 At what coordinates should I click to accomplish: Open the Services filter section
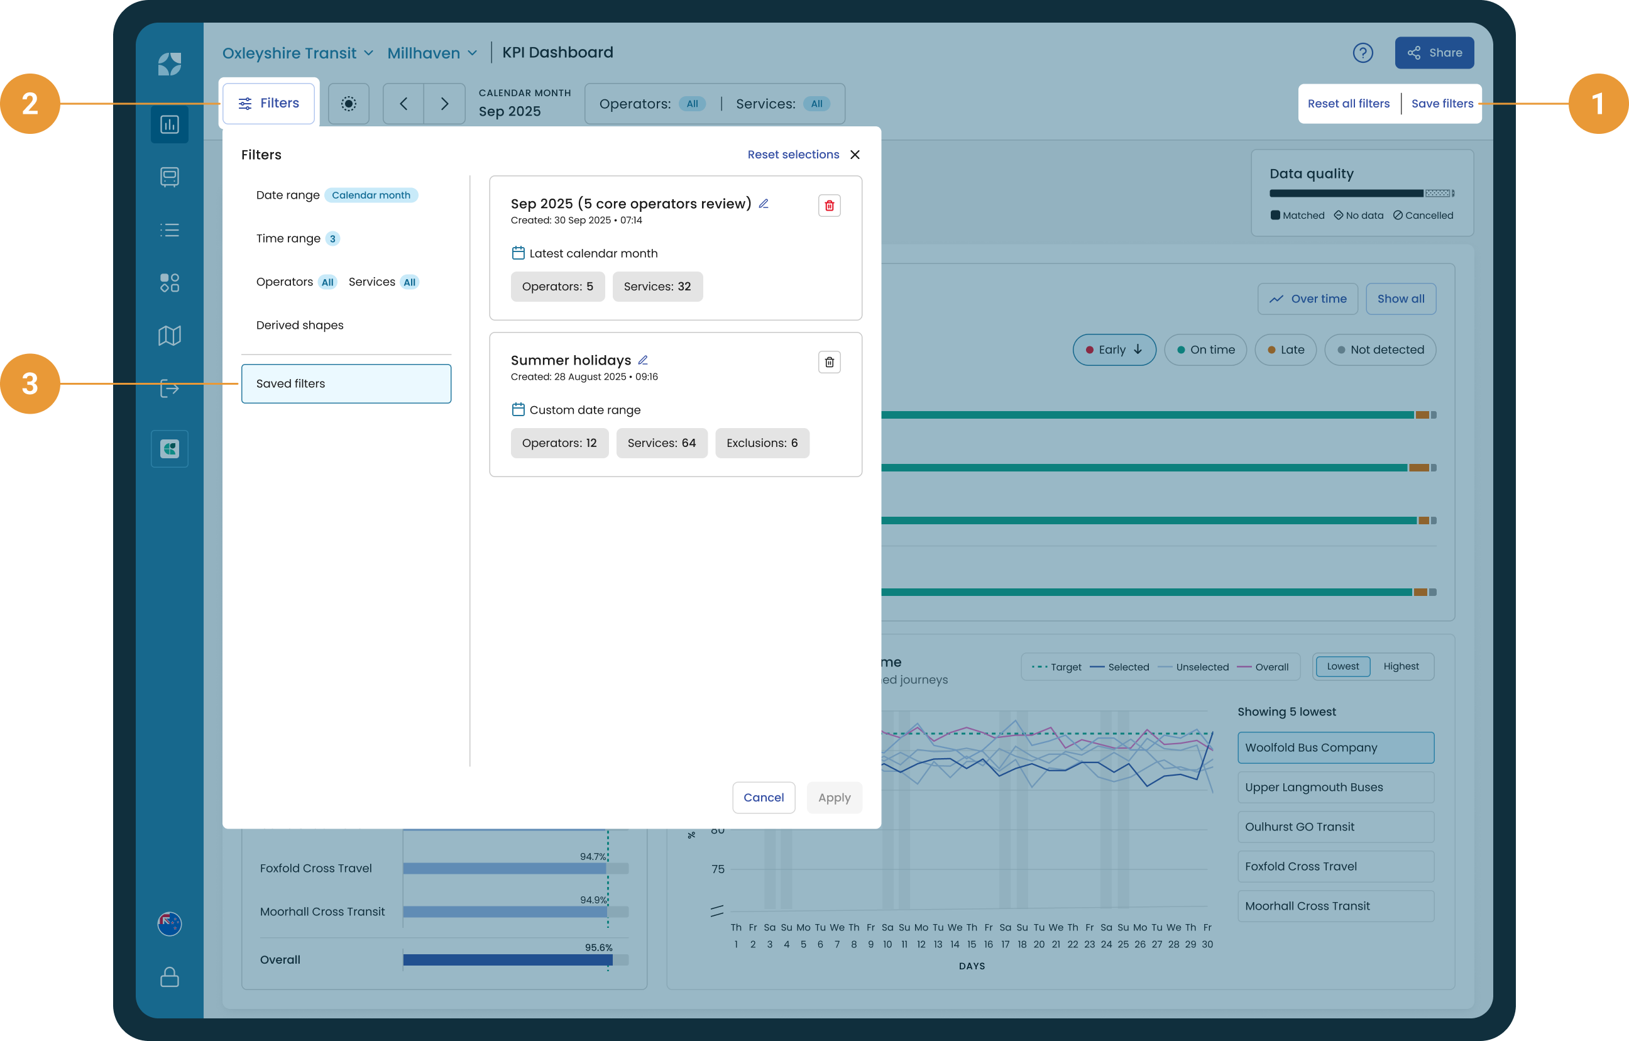pyautogui.click(x=383, y=282)
